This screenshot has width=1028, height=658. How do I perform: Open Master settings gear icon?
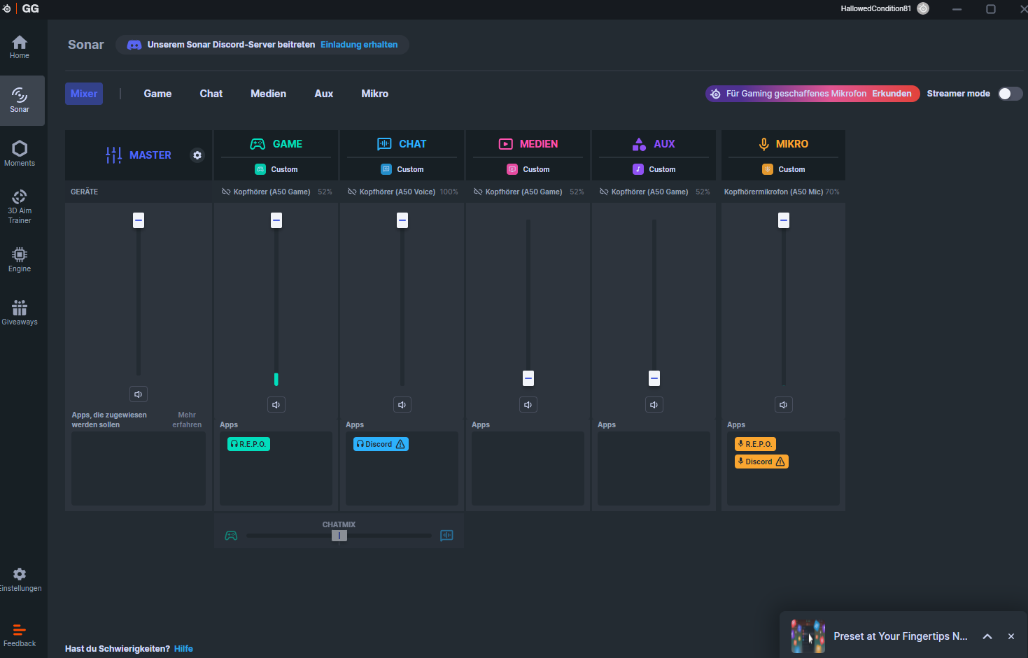point(197,155)
